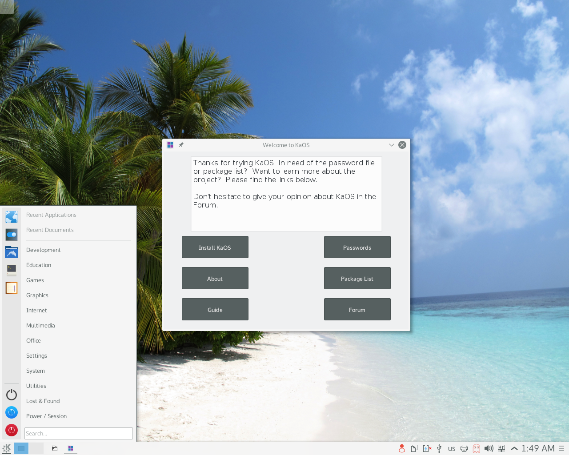Switch to the first virtual desktop in pager
Viewport: 569px width, 455px height.
pyautogui.click(x=21, y=448)
